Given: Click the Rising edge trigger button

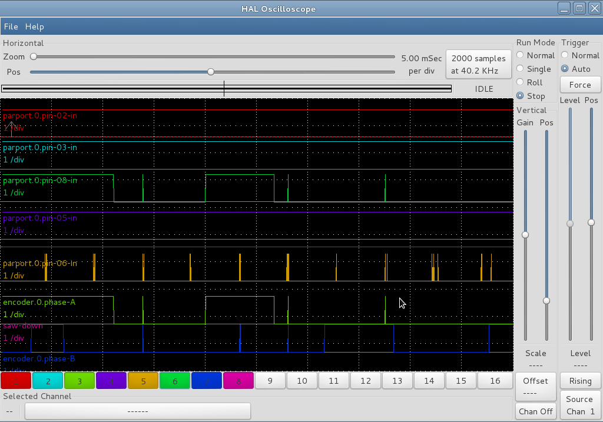Looking at the screenshot, I should 580,381.
